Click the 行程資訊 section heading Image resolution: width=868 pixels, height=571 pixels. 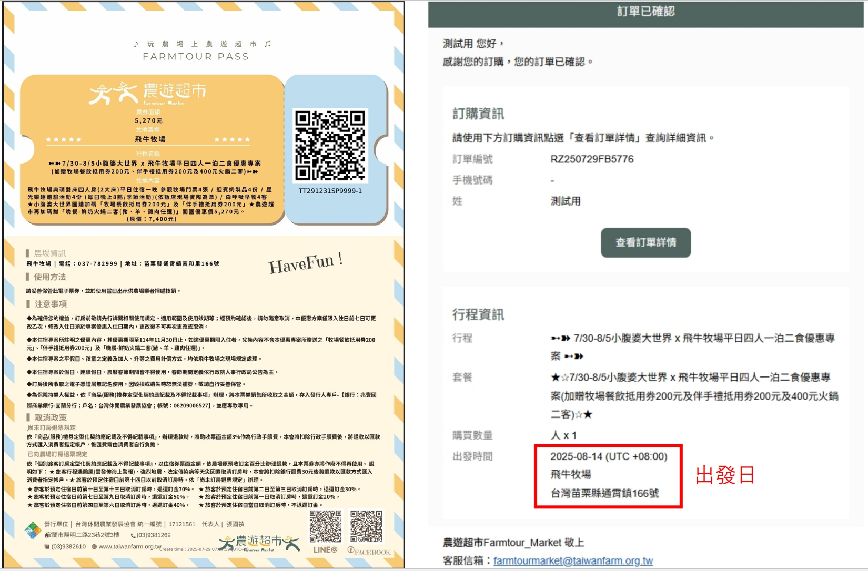point(478,314)
